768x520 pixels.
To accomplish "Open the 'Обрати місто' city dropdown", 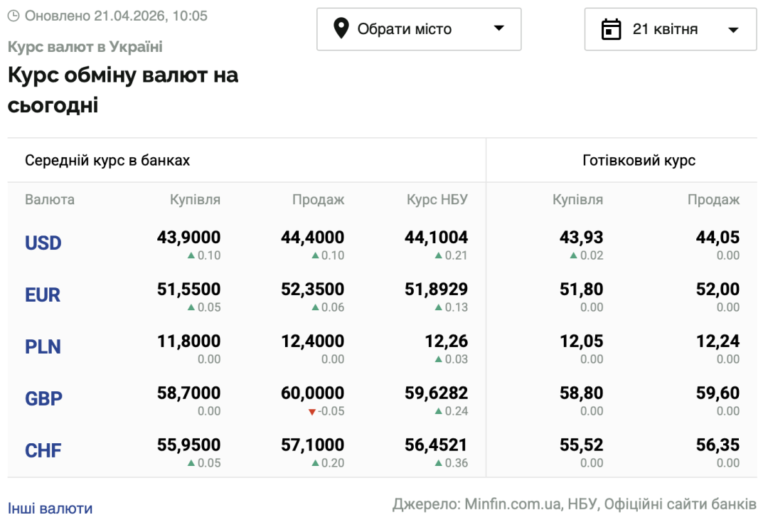I will (x=418, y=29).
